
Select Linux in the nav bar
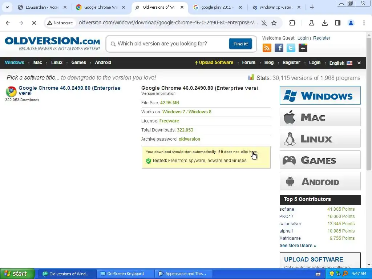point(57,62)
